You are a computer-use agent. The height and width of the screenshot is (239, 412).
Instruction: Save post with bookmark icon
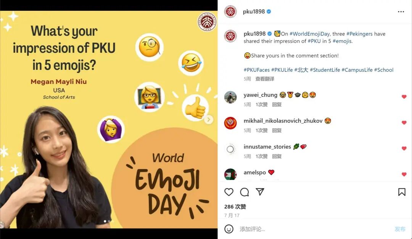[401, 192]
